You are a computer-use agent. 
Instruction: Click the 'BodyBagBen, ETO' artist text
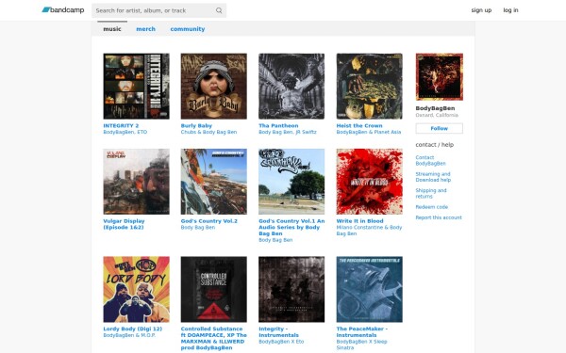pos(125,132)
